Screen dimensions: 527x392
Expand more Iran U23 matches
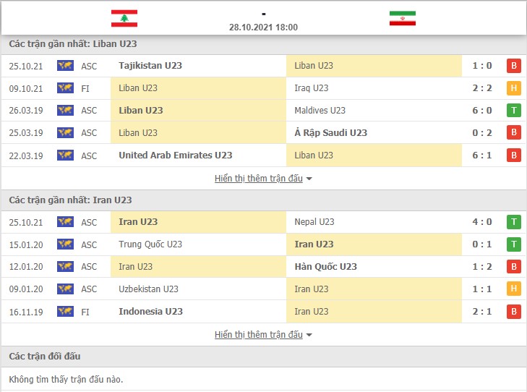pos(259,335)
